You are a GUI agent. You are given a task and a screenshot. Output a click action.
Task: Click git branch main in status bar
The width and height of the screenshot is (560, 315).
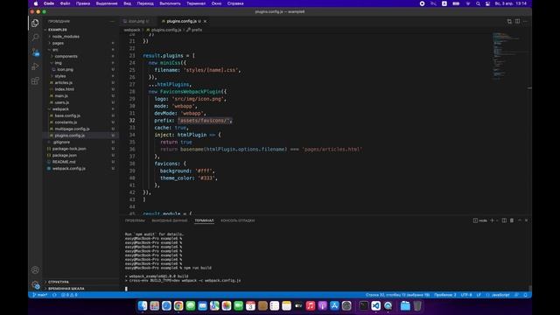pyautogui.click(x=40, y=295)
